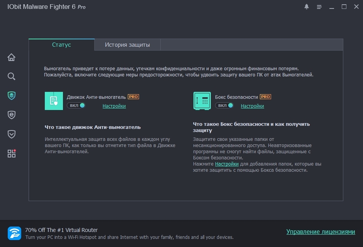This screenshot has height=247, width=363.
Task: Open the hamburger options menu
Action: tap(319, 7)
